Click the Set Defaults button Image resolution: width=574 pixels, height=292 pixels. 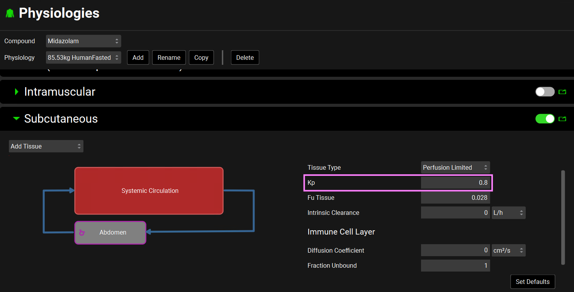click(x=532, y=282)
